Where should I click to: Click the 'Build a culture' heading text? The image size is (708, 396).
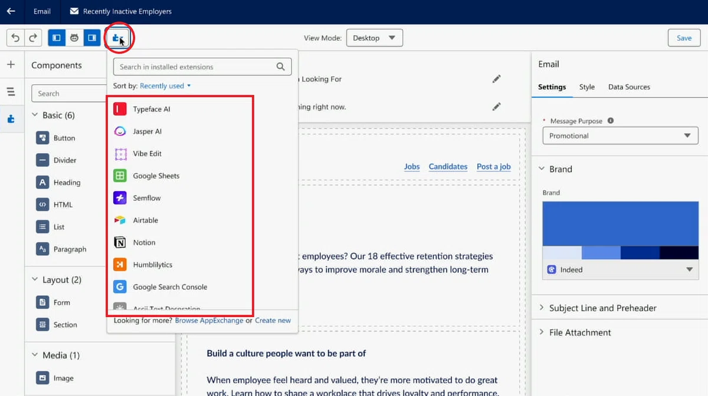[286, 354]
